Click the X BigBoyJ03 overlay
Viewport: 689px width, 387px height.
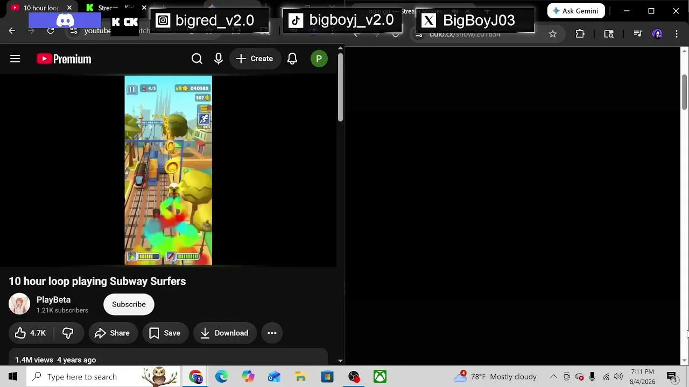tap(475, 21)
